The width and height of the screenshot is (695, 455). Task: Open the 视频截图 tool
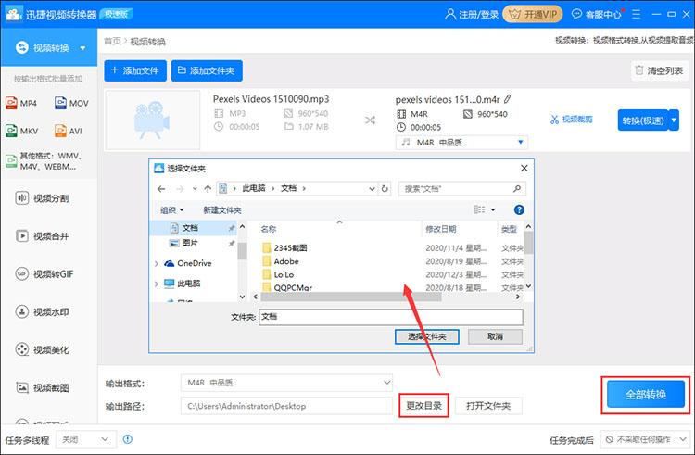click(x=43, y=387)
